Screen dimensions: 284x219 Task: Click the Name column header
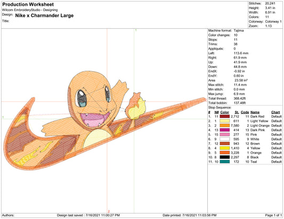pos(255,112)
